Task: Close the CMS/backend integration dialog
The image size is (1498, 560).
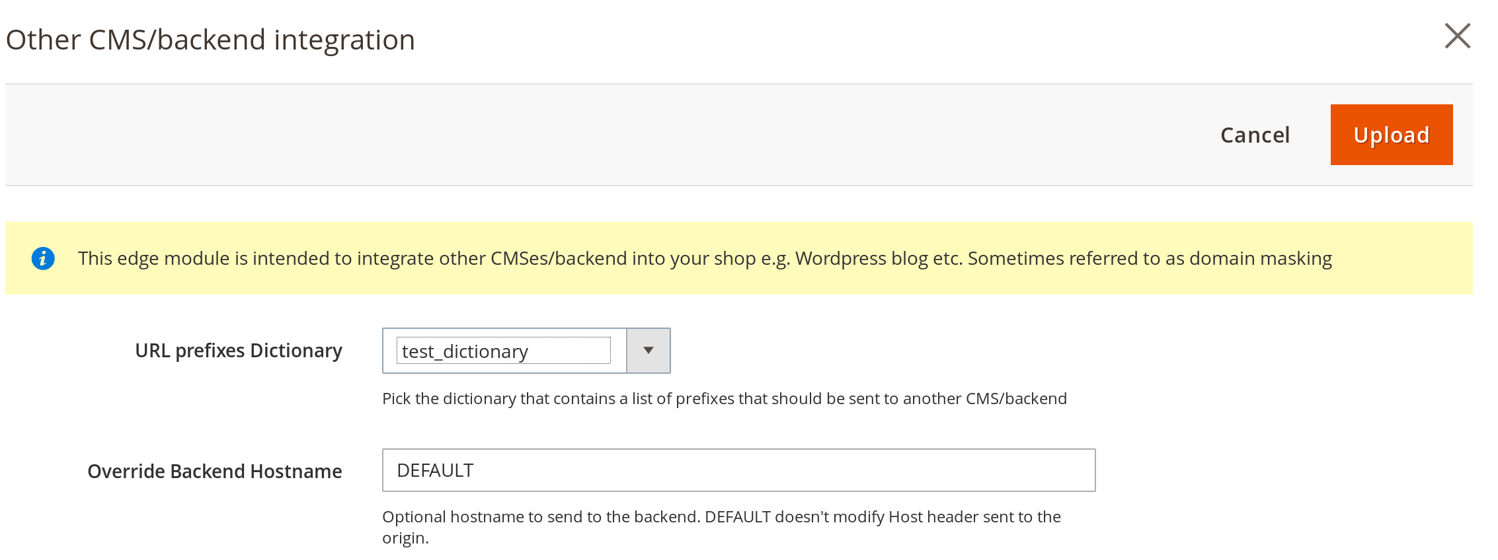Action: 1457,36
